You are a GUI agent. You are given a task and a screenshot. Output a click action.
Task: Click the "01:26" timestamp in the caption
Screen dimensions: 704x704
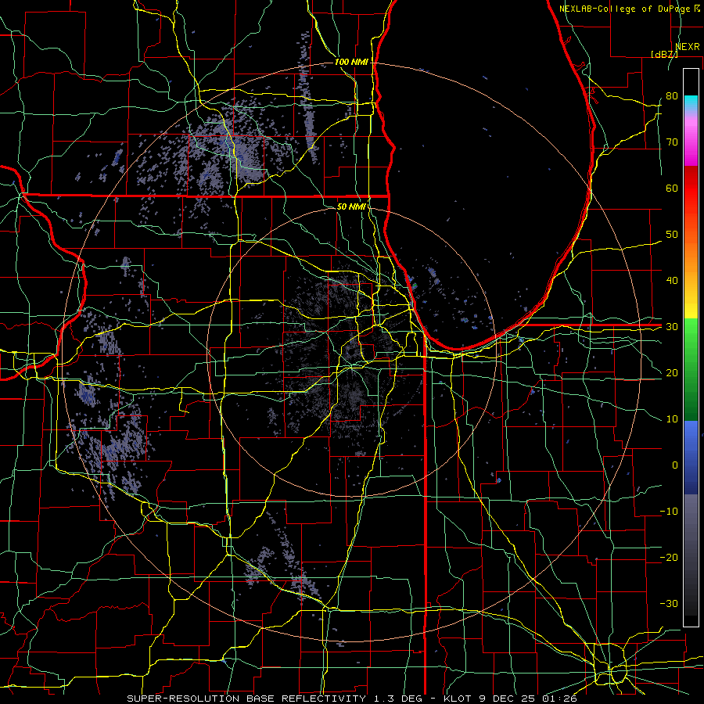coord(559,699)
